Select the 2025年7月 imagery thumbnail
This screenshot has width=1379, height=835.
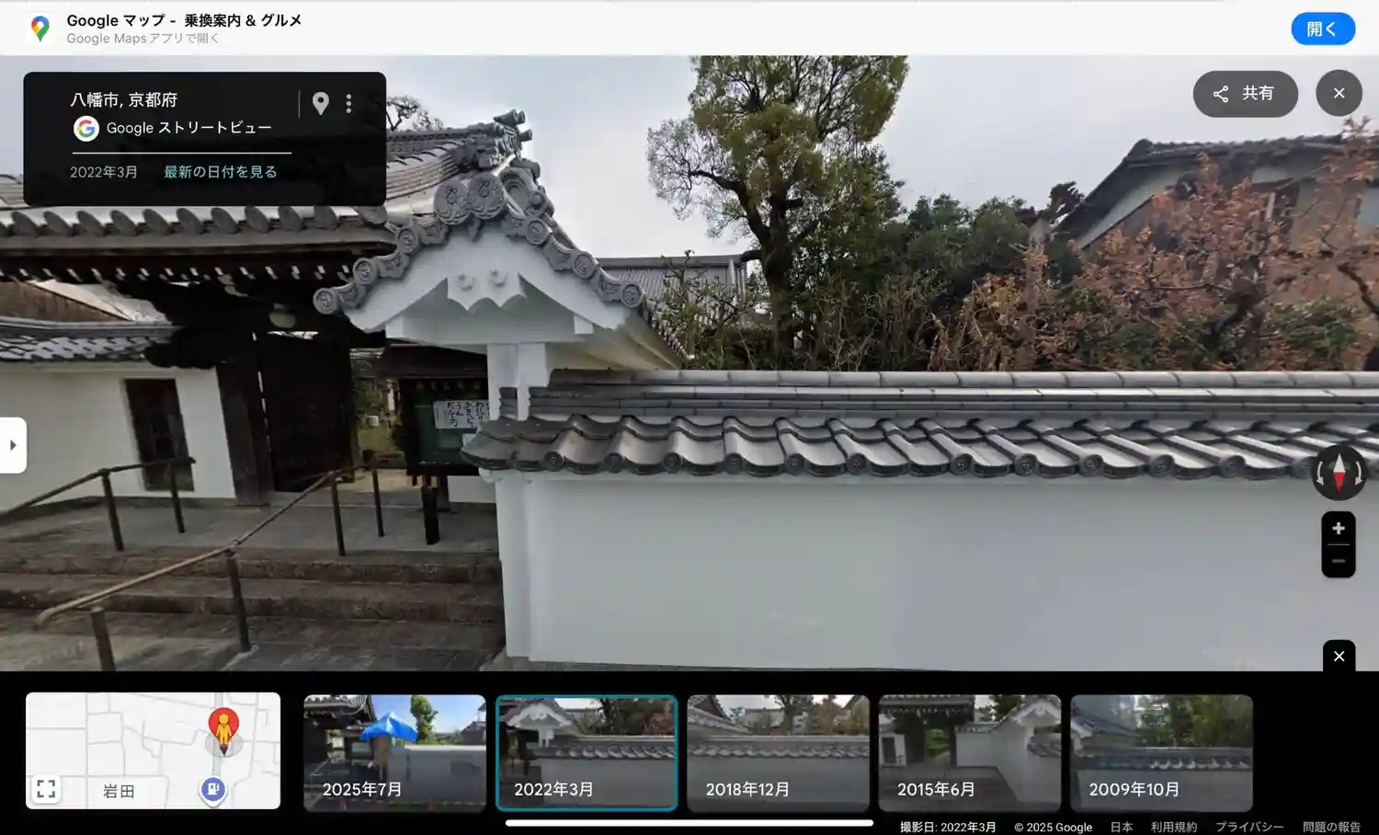point(394,752)
